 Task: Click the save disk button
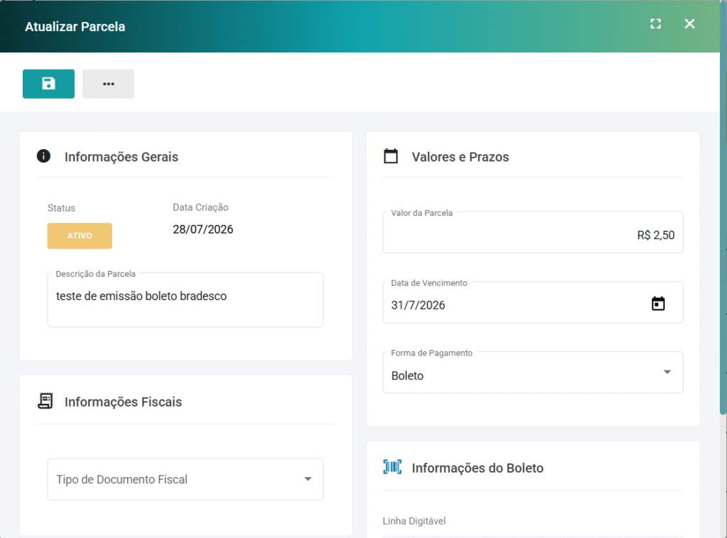(48, 84)
